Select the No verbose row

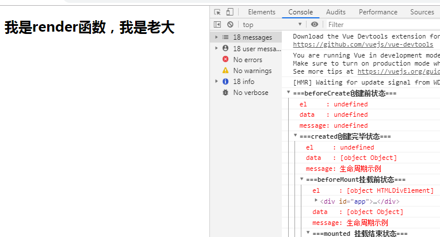[x=246, y=93]
